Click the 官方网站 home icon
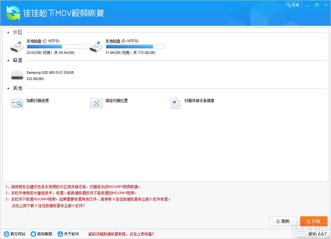 7,234
